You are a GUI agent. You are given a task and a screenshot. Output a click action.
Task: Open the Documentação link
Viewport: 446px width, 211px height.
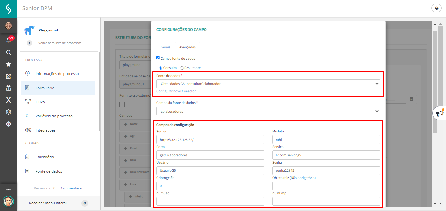71,188
